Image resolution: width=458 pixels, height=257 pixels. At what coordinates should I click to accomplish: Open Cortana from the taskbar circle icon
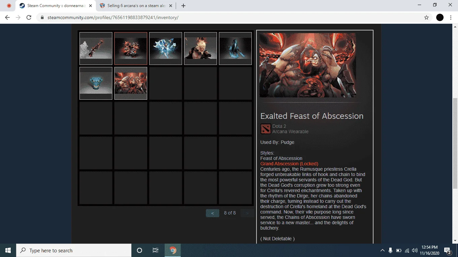pyautogui.click(x=139, y=250)
